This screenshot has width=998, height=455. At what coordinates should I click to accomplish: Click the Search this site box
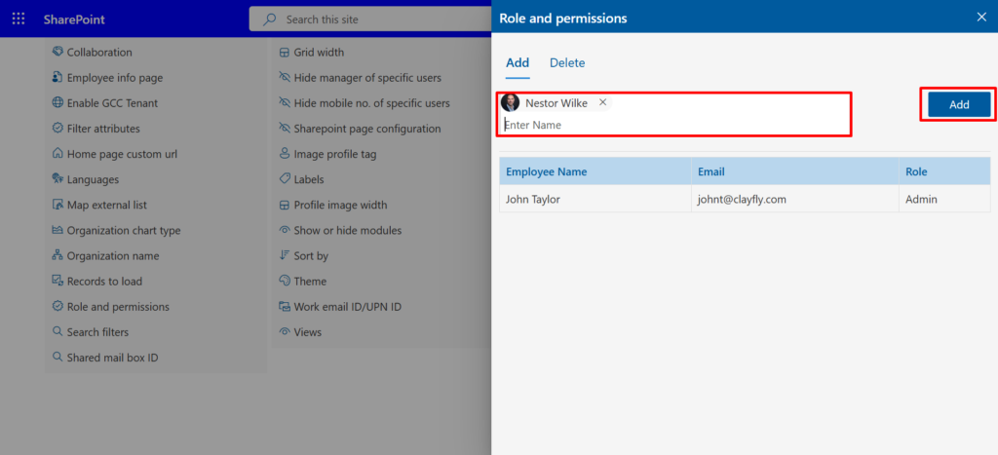point(370,19)
